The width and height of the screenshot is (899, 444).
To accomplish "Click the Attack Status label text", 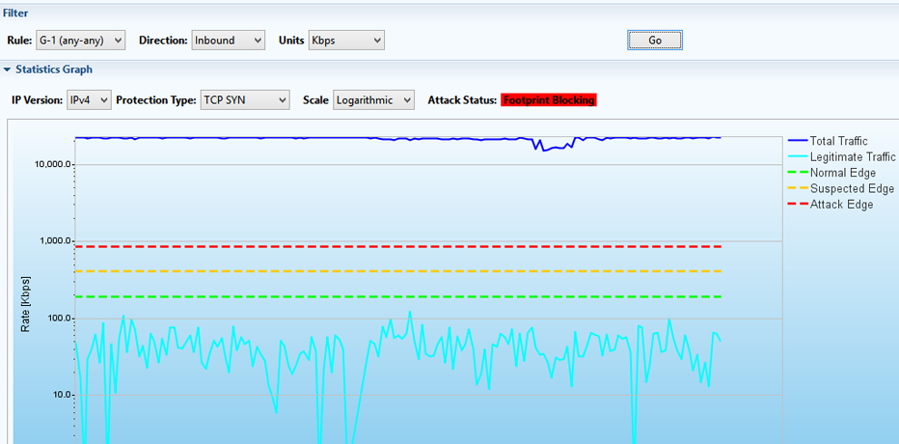I will click(x=462, y=100).
